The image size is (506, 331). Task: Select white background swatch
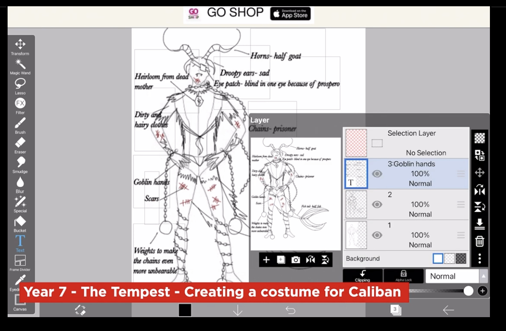click(438, 259)
